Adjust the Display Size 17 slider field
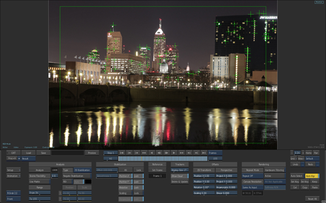Image resolution: width=326 pixels, height=203 pixels. click(180, 170)
